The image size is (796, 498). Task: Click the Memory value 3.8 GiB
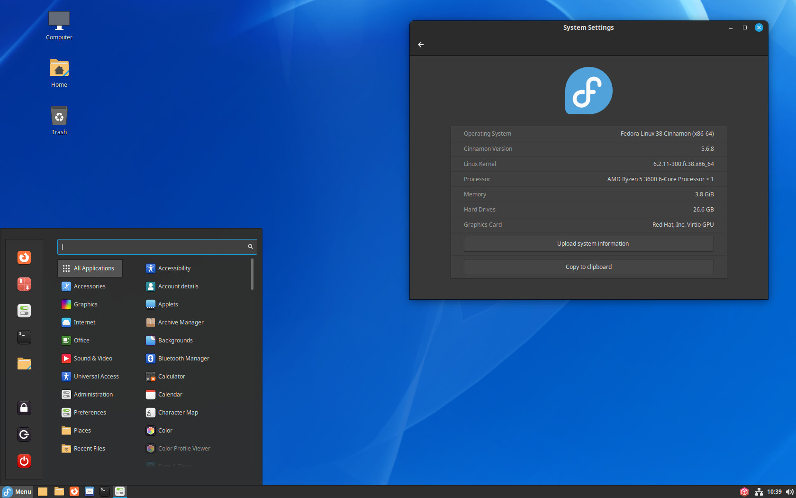point(704,194)
